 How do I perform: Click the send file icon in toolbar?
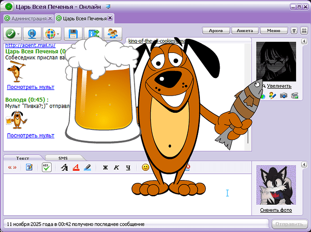click(x=93, y=34)
